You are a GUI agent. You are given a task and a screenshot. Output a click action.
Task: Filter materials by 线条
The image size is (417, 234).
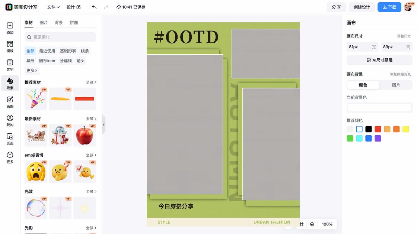pos(85,51)
